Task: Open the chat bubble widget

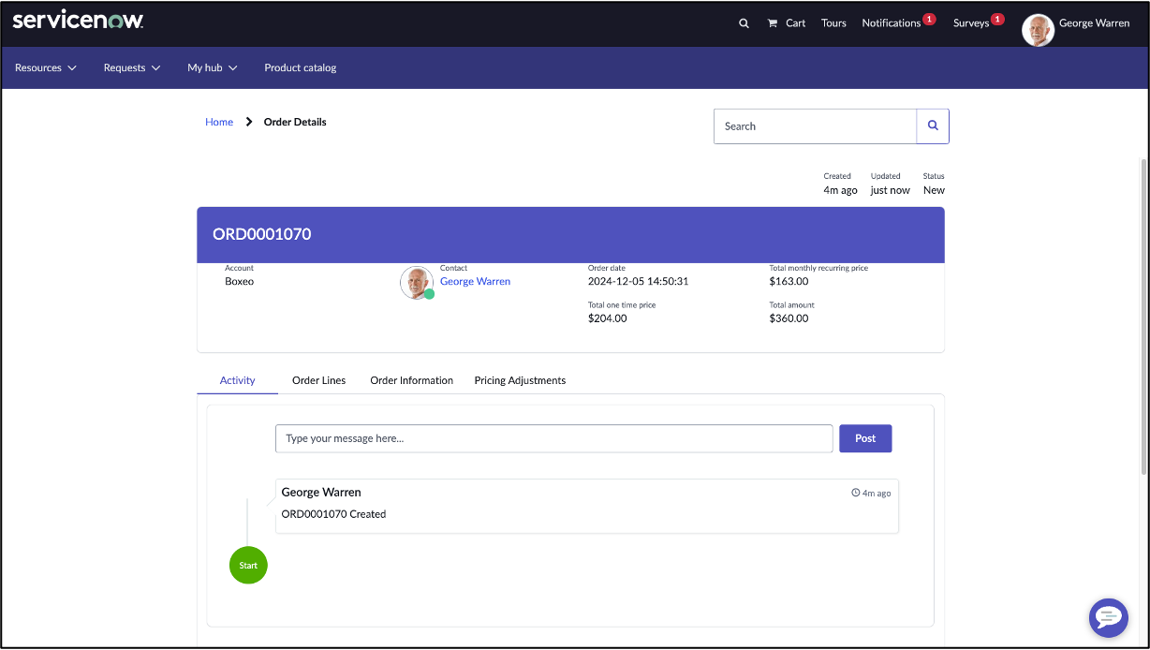Action: [1109, 617]
